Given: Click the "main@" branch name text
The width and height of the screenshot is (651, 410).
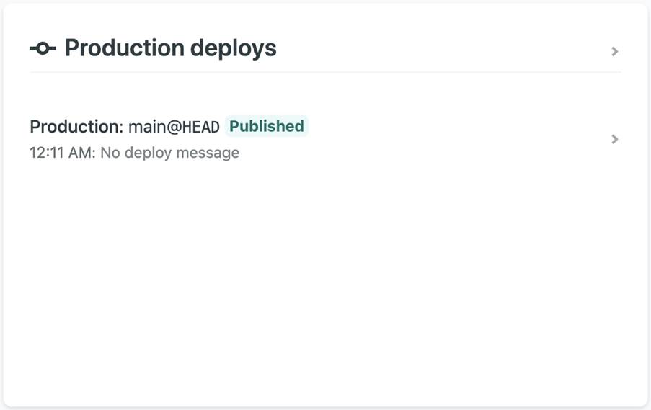Looking at the screenshot, I should click(x=155, y=128).
